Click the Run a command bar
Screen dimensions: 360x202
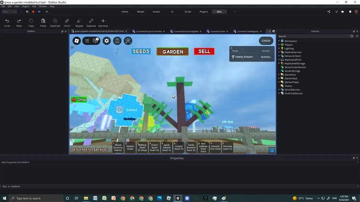179,186
